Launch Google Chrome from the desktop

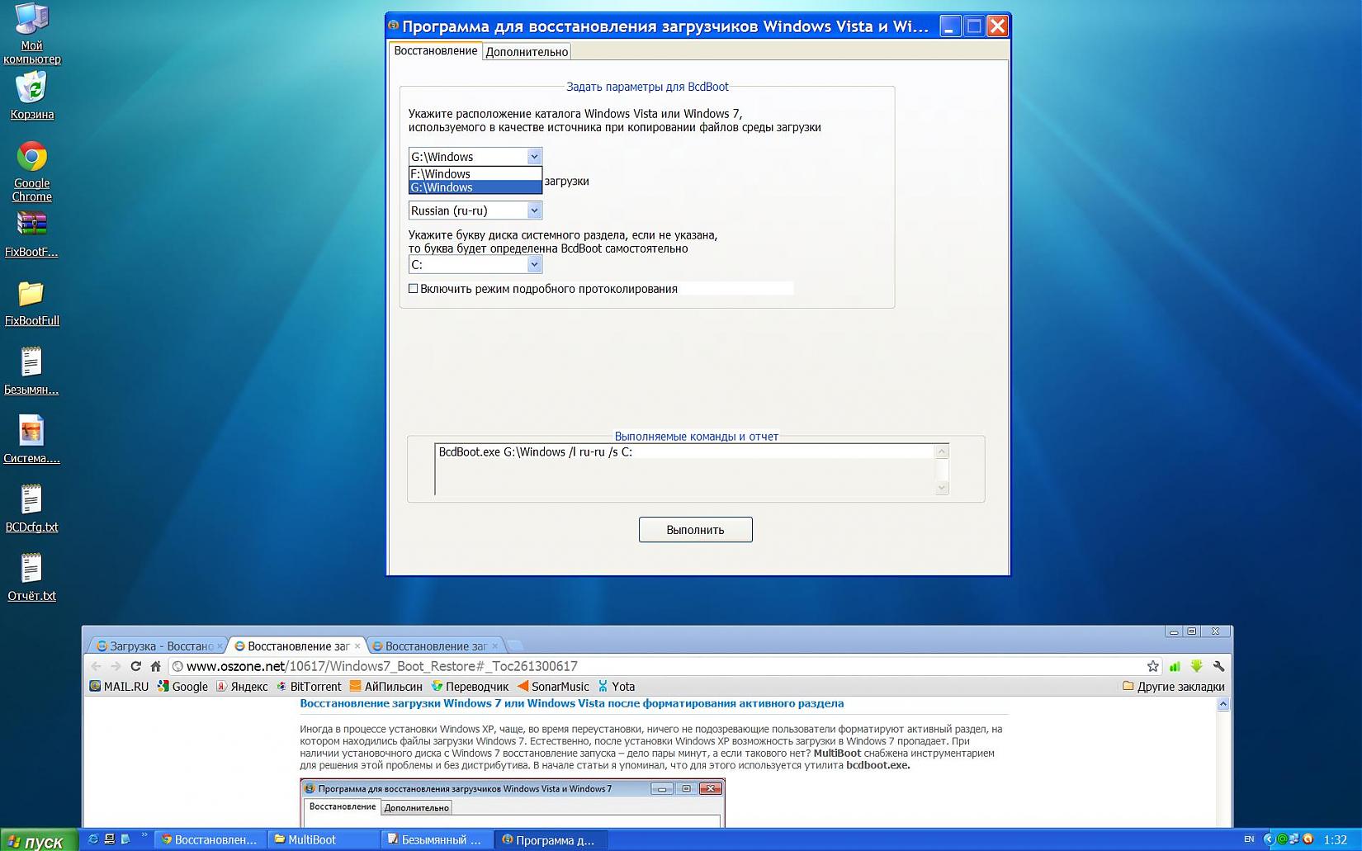(31, 171)
